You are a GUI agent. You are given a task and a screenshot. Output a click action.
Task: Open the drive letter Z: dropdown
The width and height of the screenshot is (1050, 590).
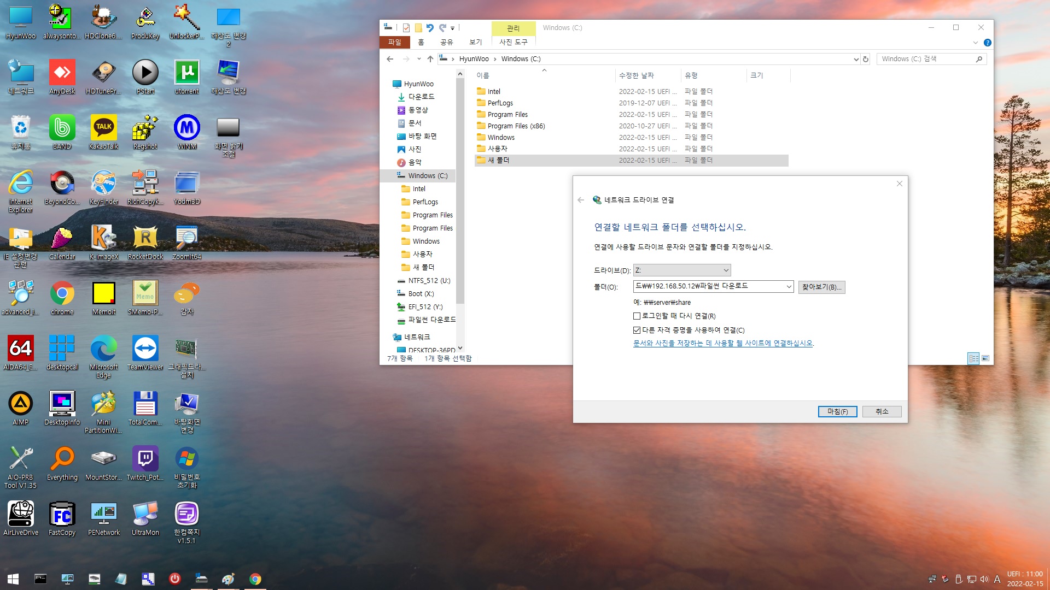point(682,270)
